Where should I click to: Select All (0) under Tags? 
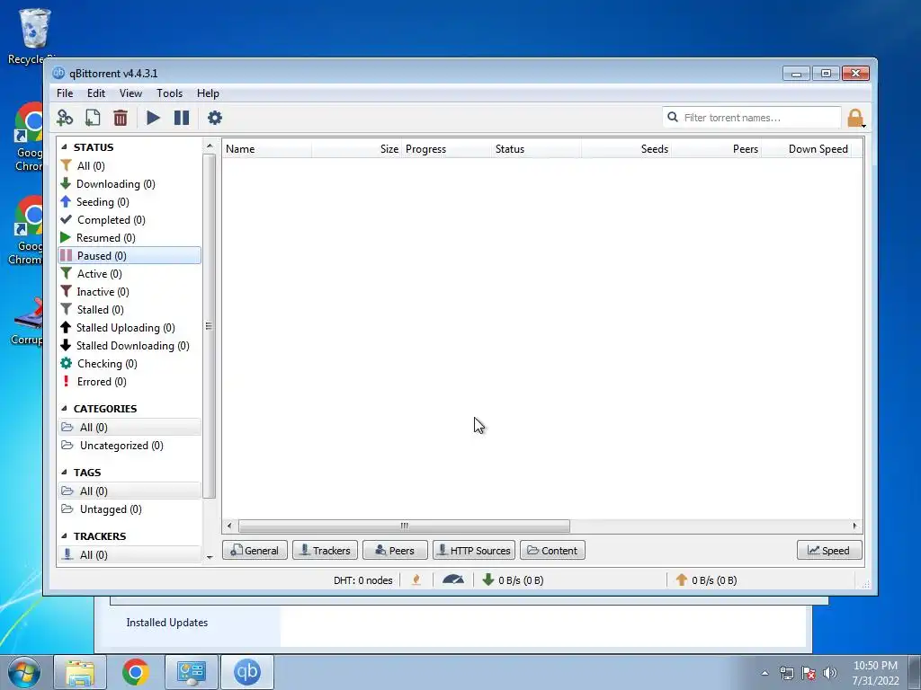pyautogui.click(x=130, y=491)
